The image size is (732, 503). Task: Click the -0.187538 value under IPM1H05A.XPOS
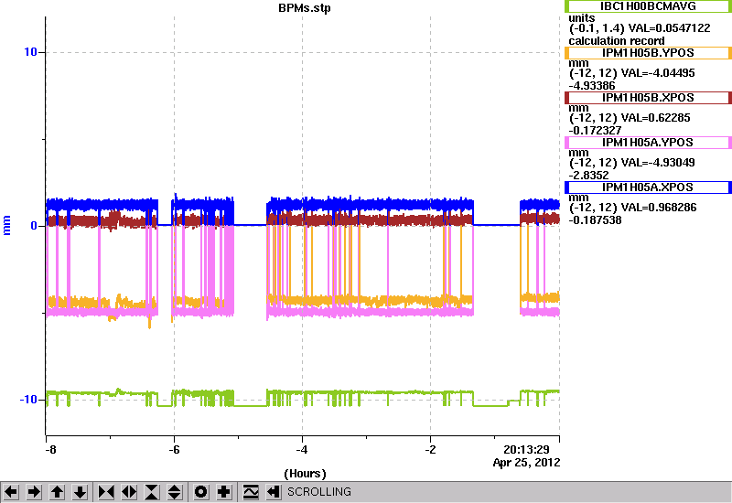click(595, 219)
